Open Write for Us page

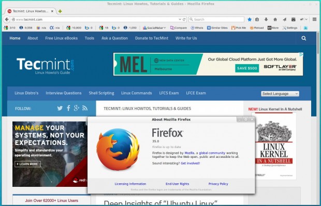coord(186,38)
